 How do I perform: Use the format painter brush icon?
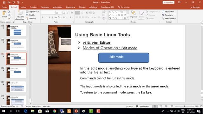[9, 18]
